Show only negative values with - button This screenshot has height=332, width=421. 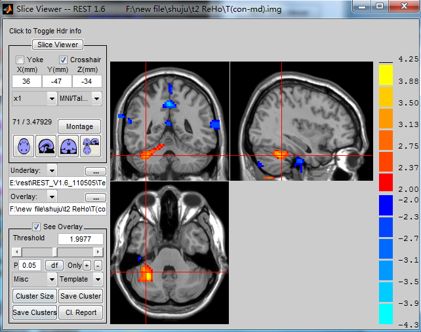click(98, 265)
